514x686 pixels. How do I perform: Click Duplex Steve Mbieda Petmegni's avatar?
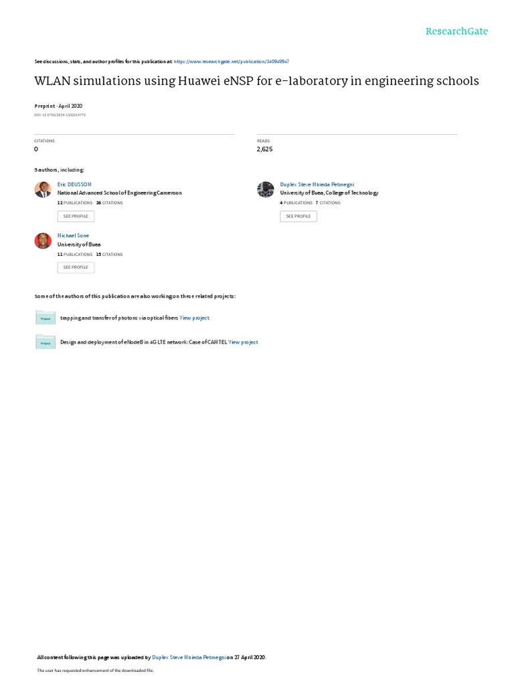click(x=265, y=190)
